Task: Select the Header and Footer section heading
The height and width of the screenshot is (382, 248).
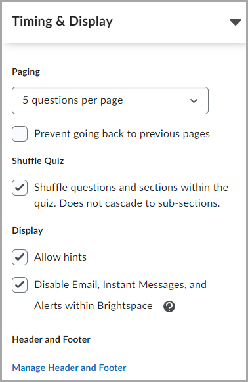Action: (51, 339)
